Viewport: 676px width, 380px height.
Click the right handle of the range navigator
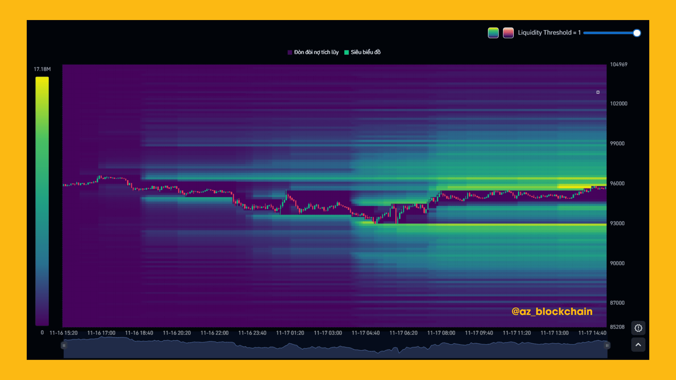[x=607, y=346]
